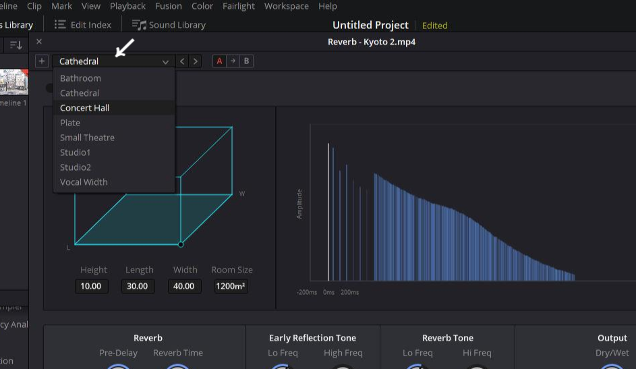Open the Clip menu
The width and height of the screenshot is (636, 369).
[x=34, y=6]
